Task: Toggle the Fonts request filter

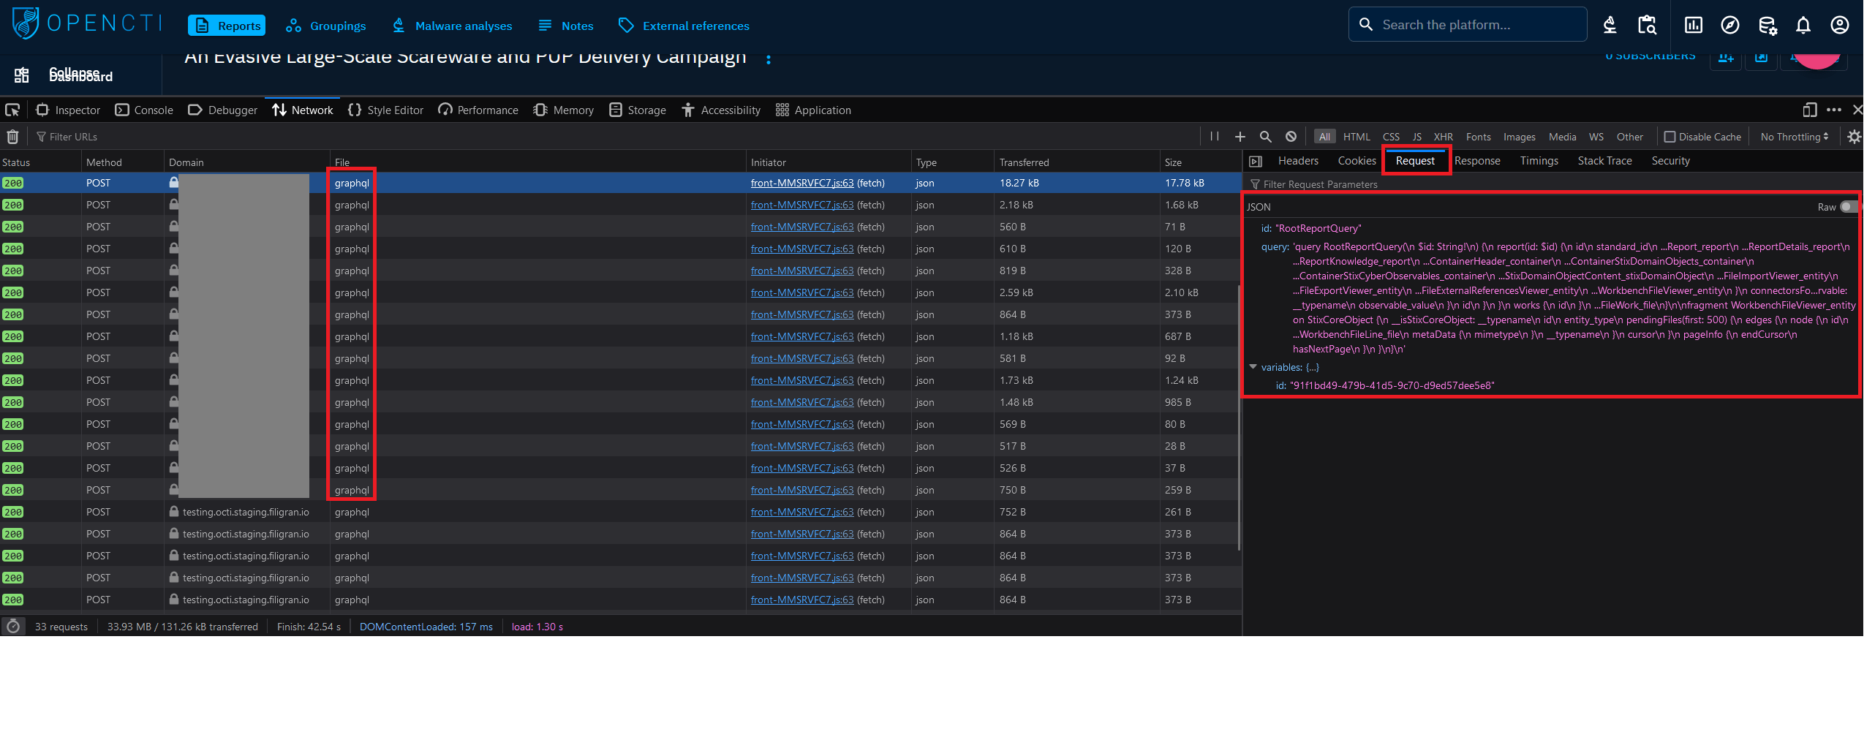Action: click(1478, 137)
